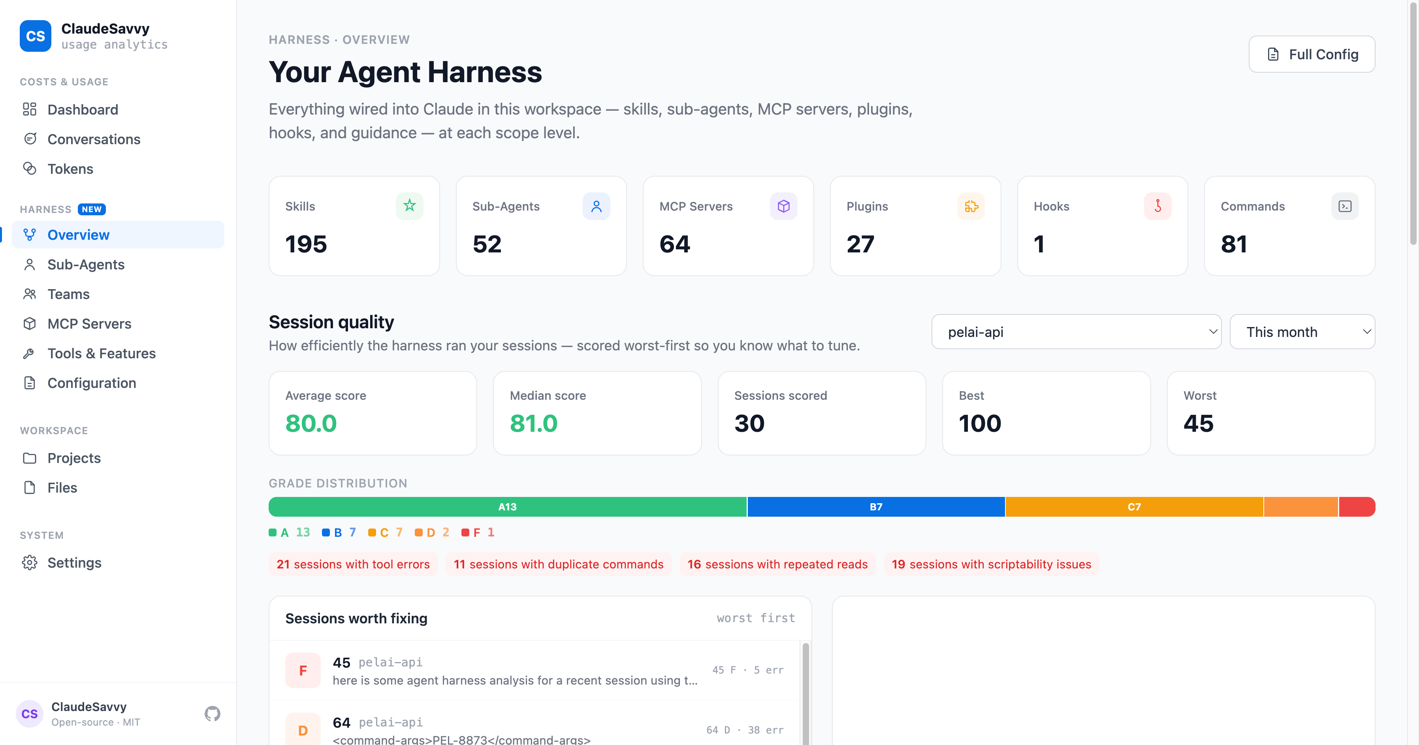Screen dimensions: 1419x745
Task: Open Tokens page
Action: [118, 169]
